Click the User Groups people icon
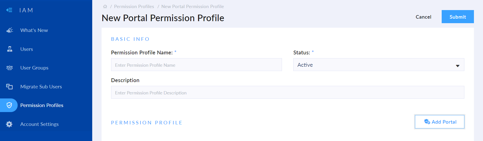The height and width of the screenshot is (141, 483). pyautogui.click(x=10, y=68)
